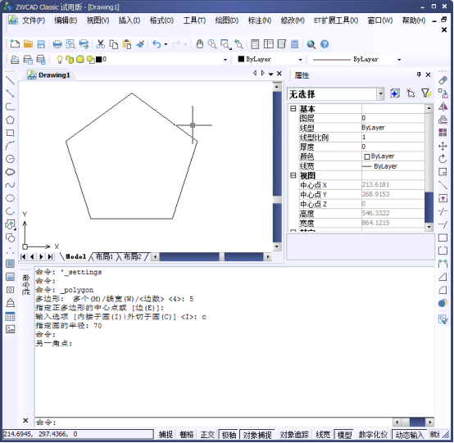454x443 pixels.
Task: Click the Help question mark icon
Action: pos(325,44)
